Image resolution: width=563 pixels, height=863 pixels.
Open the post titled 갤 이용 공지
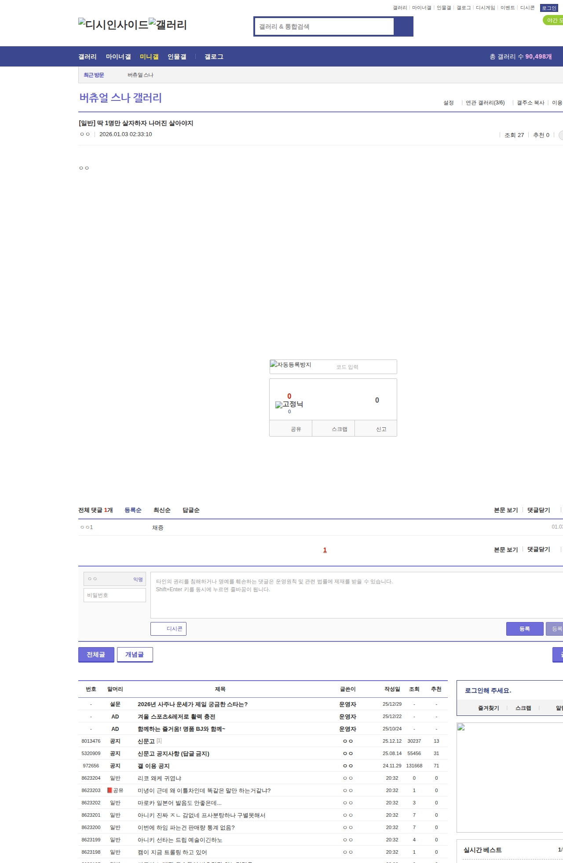pos(154,766)
